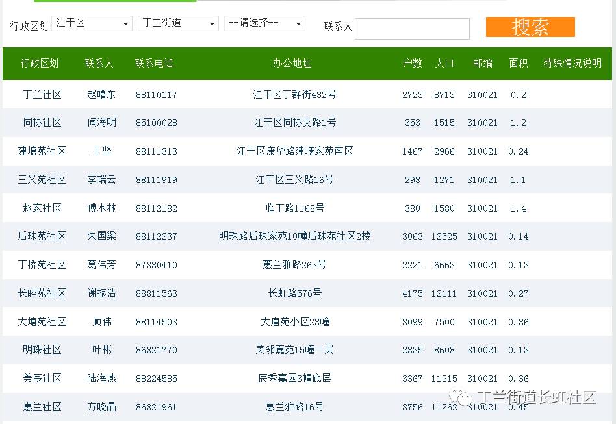Viewport: 616px width, 424px height.
Task: Click the 面积 column header
Action: tap(518, 63)
